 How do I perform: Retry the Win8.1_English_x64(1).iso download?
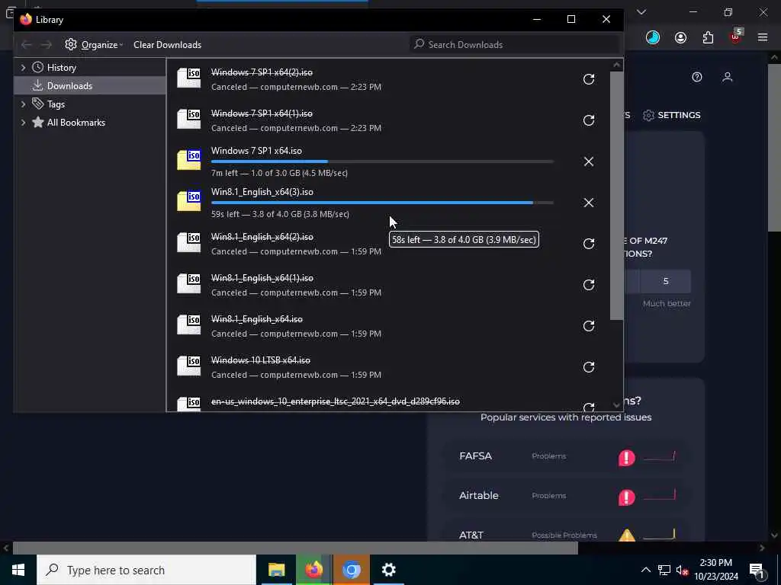coord(588,285)
